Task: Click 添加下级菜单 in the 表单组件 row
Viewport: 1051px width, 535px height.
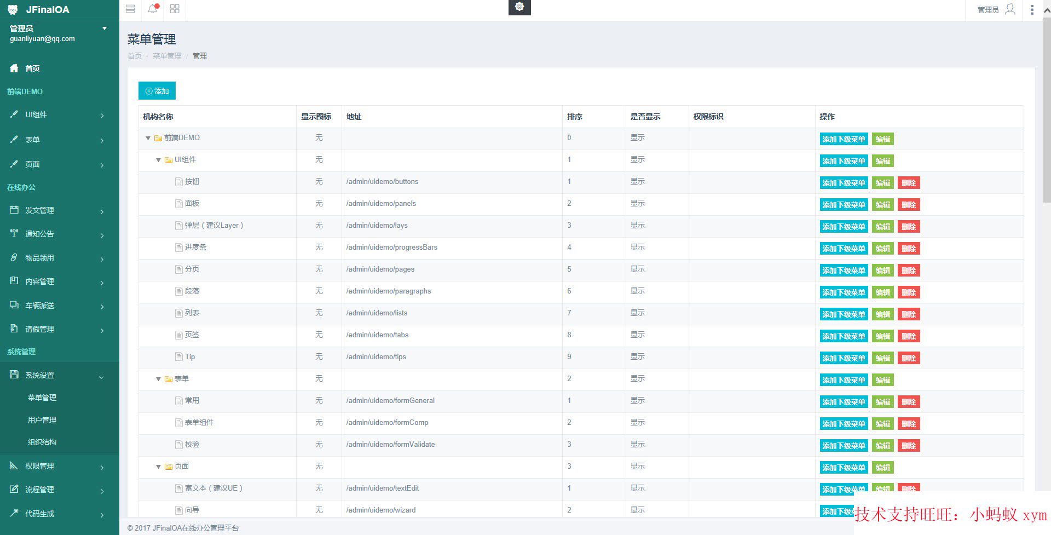Action: [844, 424]
